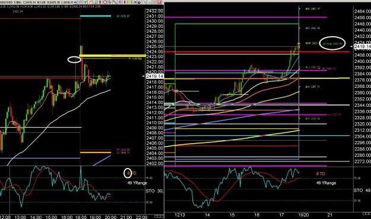Image resolution: width=371 pixels, height=219 pixels.
Task: Click the 8 TD label in right indicator
Action: point(321,174)
